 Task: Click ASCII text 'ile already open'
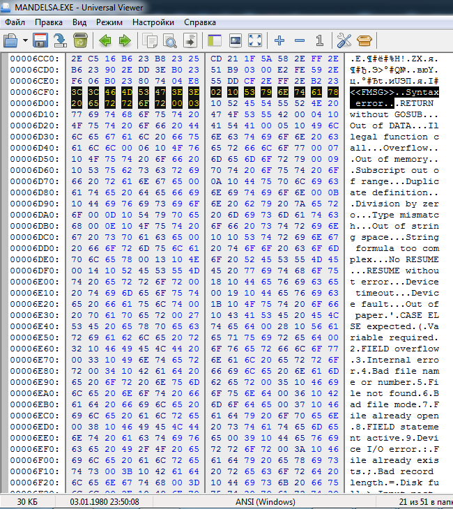click(x=394, y=416)
